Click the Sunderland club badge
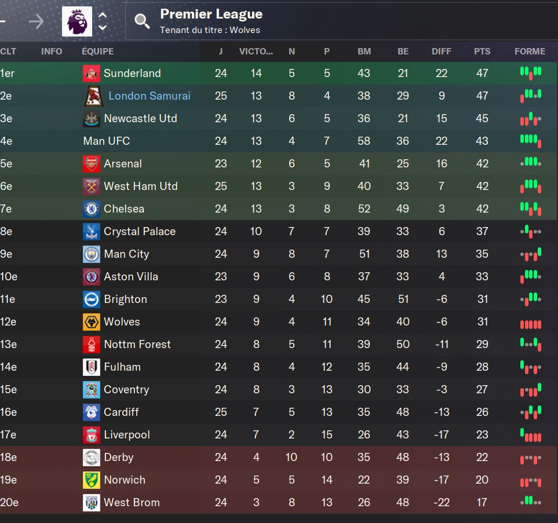 pyautogui.click(x=92, y=74)
